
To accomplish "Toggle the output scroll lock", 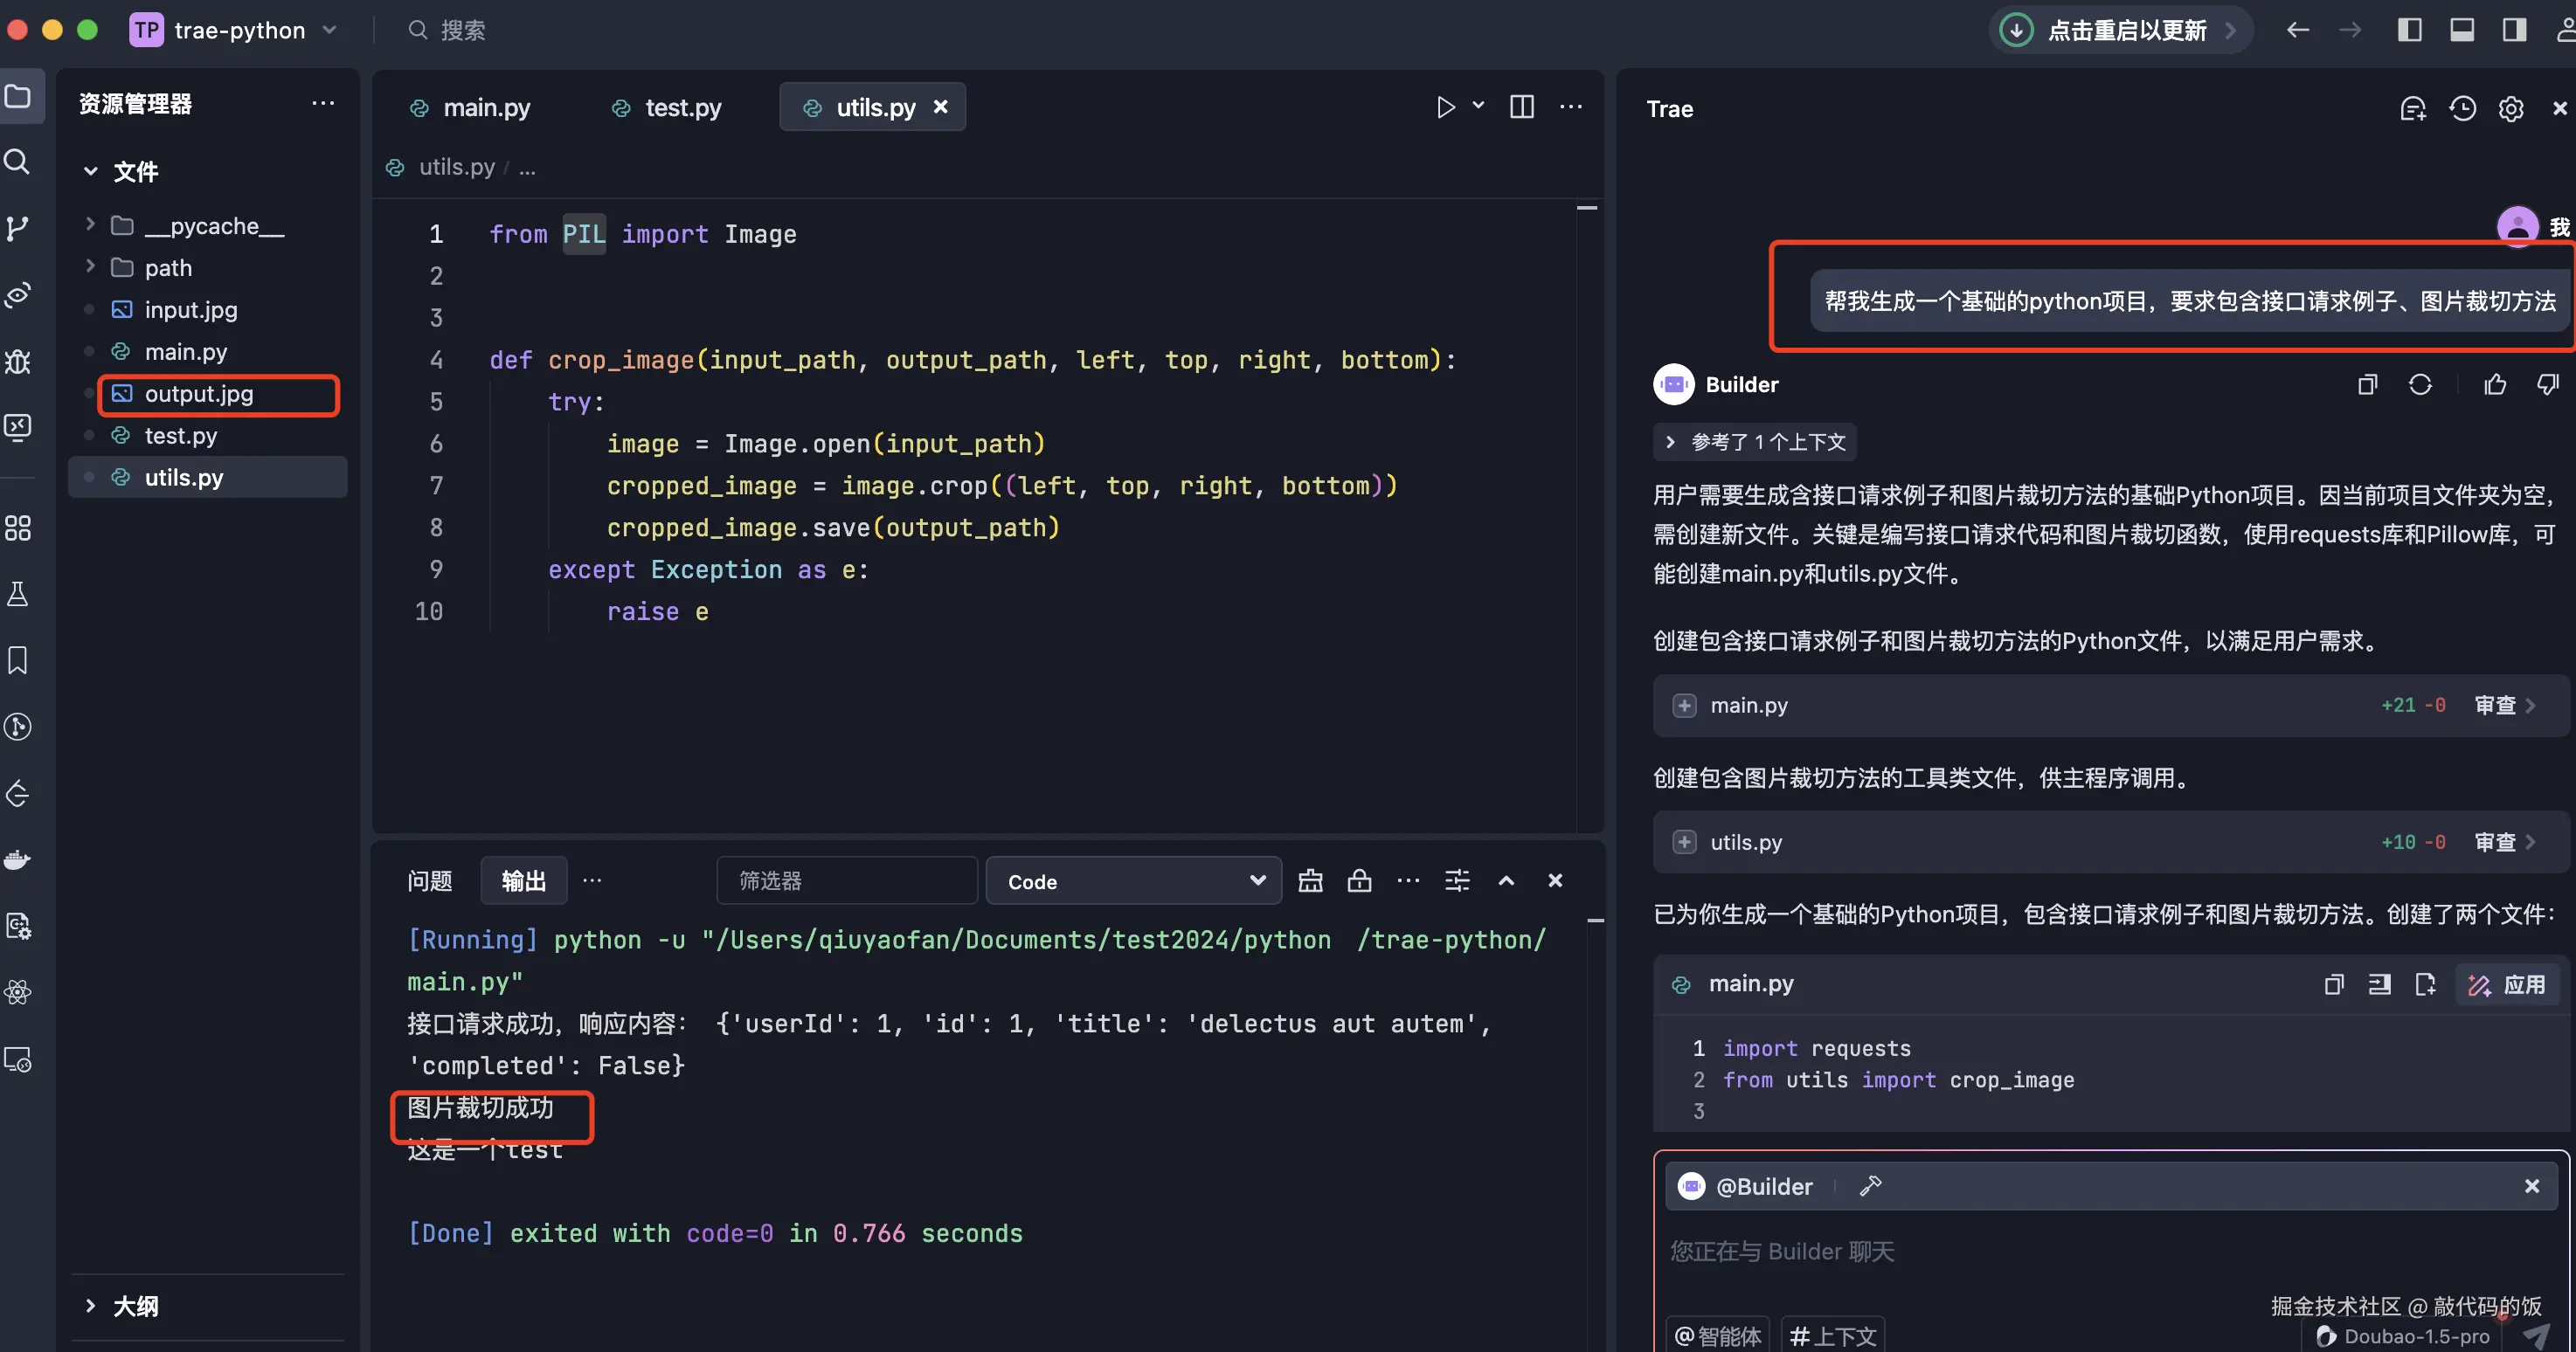I will pyautogui.click(x=1359, y=880).
